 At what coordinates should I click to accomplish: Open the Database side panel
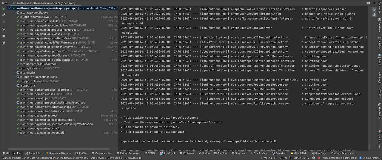point(379,26)
